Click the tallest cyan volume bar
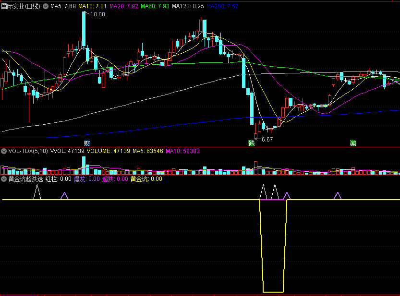The height and width of the screenshot is (296, 400). 84,166
